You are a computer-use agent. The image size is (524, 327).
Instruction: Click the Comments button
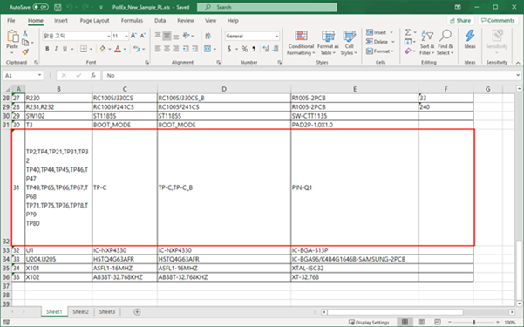(498, 20)
